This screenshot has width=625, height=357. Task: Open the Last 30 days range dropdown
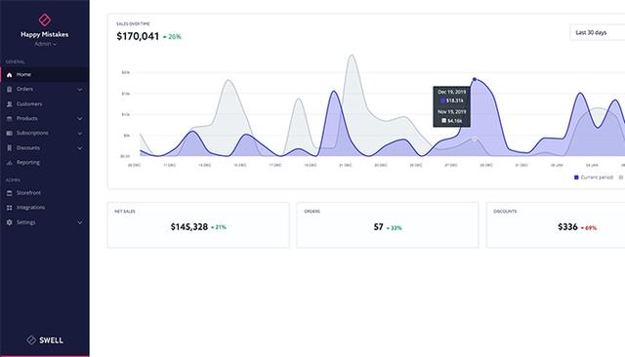[x=597, y=32]
